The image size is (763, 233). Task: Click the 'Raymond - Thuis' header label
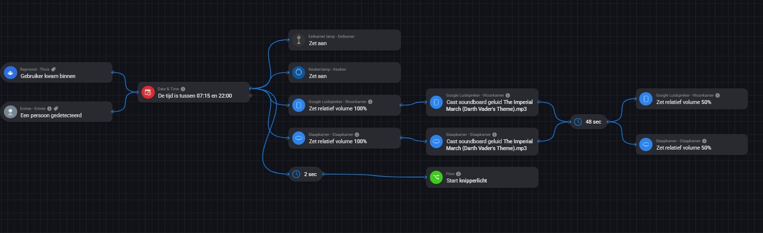(x=34, y=69)
